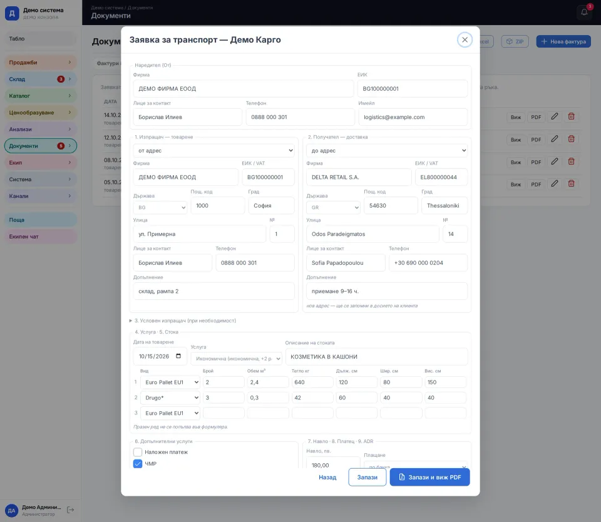The width and height of the screenshot is (601, 522).
Task: Click Запази и виж PDF button
Action: [429, 477]
